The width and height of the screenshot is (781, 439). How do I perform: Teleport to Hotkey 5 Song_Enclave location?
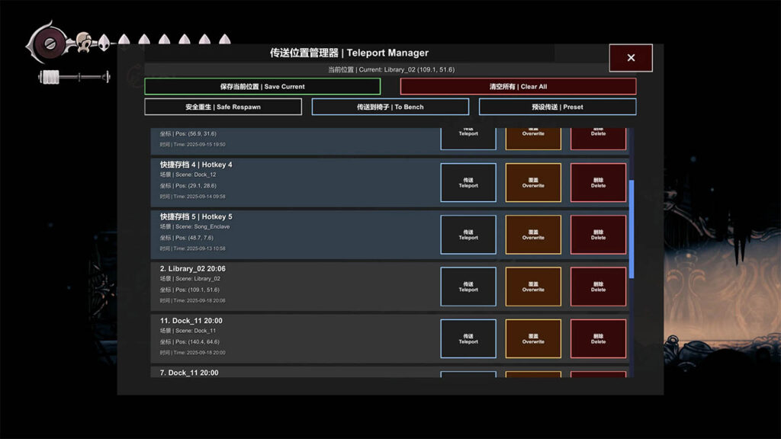coord(468,235)
